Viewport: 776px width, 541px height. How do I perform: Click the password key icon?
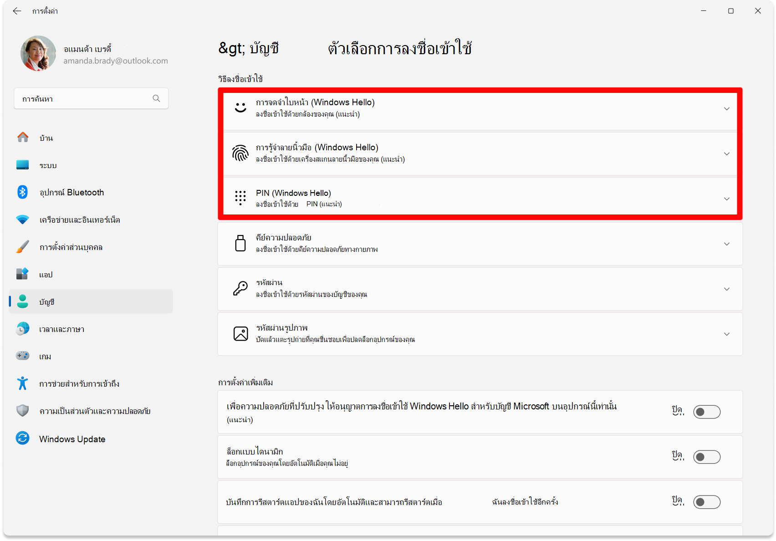click(240, 288)
